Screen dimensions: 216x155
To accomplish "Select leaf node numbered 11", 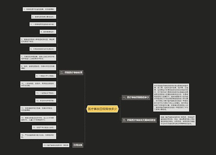I will click(x=46, y=93).
